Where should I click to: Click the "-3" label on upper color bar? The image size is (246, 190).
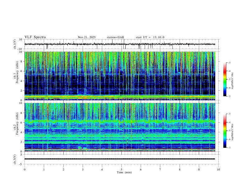coord(229,62)
